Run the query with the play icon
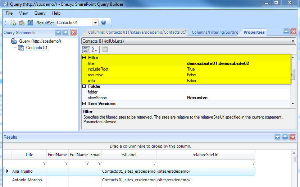The height and width of the screenshot is (187, 300). [x=104, y=22]
